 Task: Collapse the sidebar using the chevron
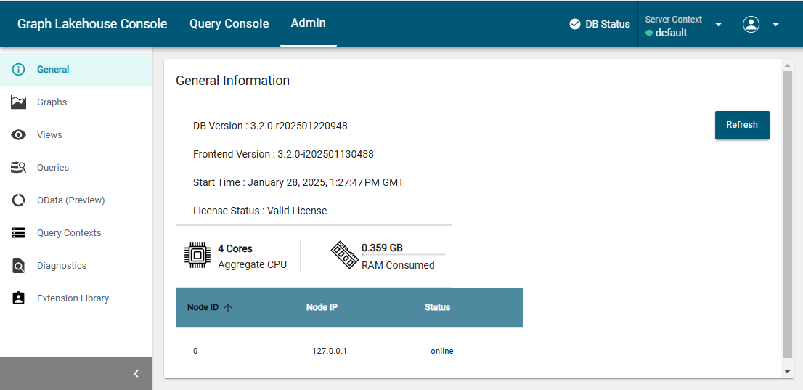coord(136,374)
